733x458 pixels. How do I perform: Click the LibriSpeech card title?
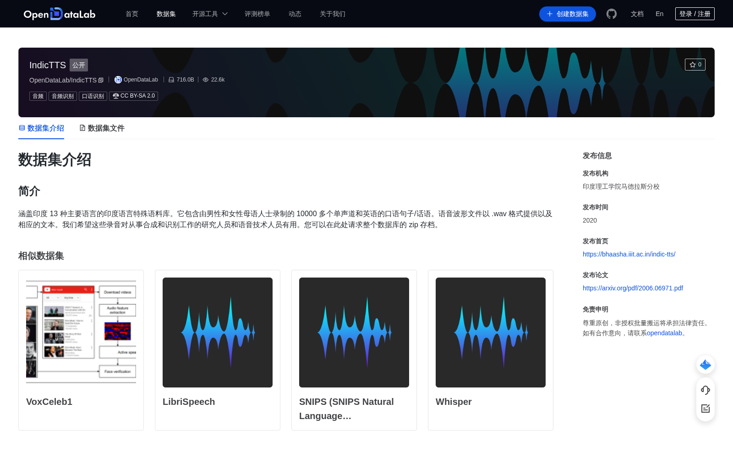[189, 402]
